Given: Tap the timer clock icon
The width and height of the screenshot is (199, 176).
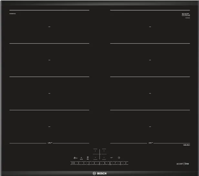Looking at the screenshot, I should pos(119,158).
